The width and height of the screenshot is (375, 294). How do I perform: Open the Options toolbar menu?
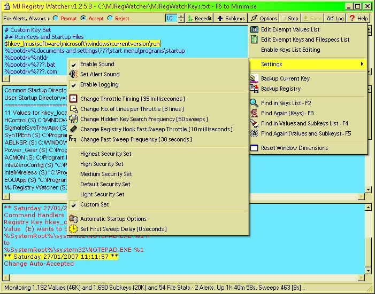click(264, 18)
